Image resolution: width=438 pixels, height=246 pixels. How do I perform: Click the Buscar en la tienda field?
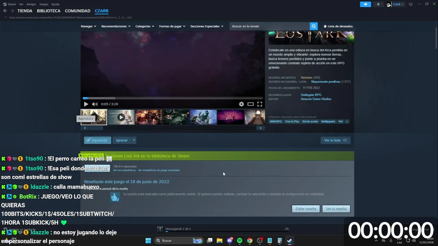click(270, 26)
